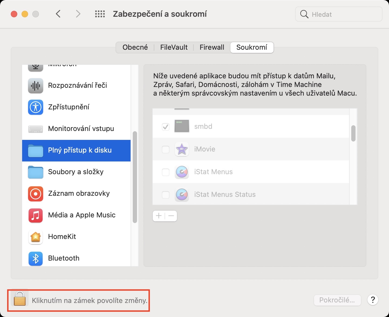Screen dimensions: 389x317
Task: Click the Záznam obrazovky record icon
Action: (x=36, y=194)
